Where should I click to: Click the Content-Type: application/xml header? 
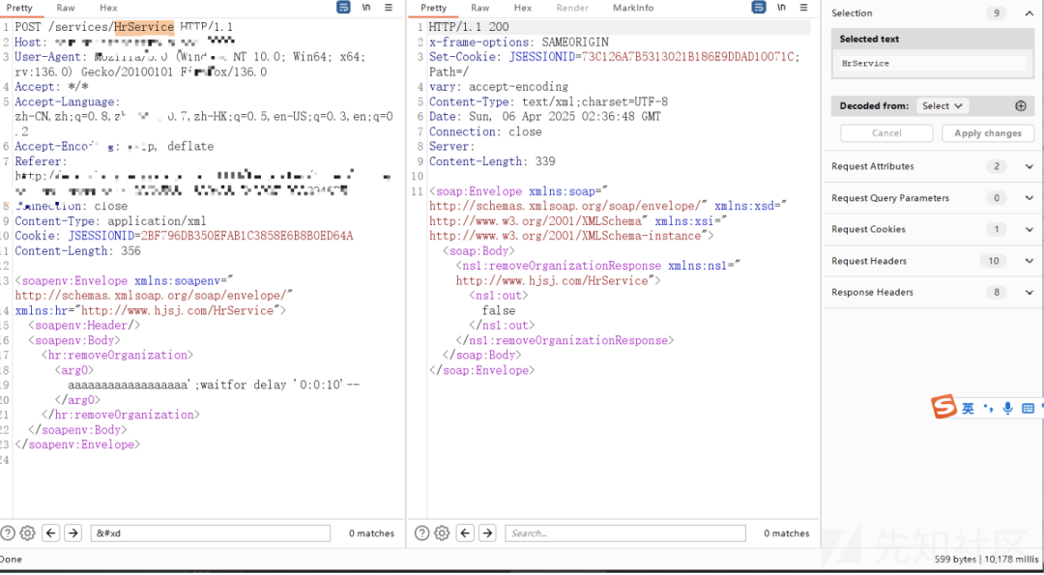[110, 221]
